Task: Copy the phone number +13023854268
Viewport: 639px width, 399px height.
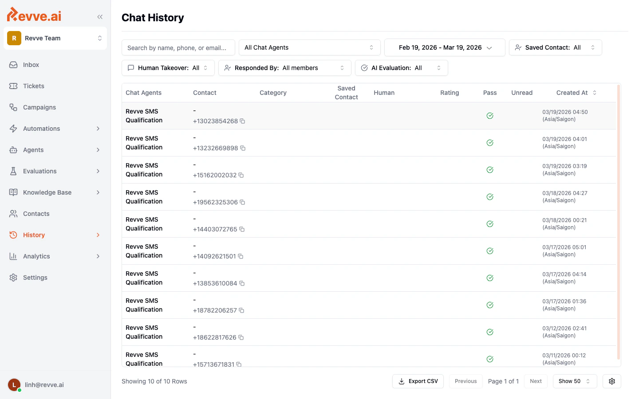Action: tap(243, 121)
